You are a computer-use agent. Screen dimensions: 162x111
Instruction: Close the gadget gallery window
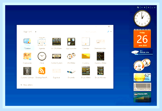pos(109,27)
